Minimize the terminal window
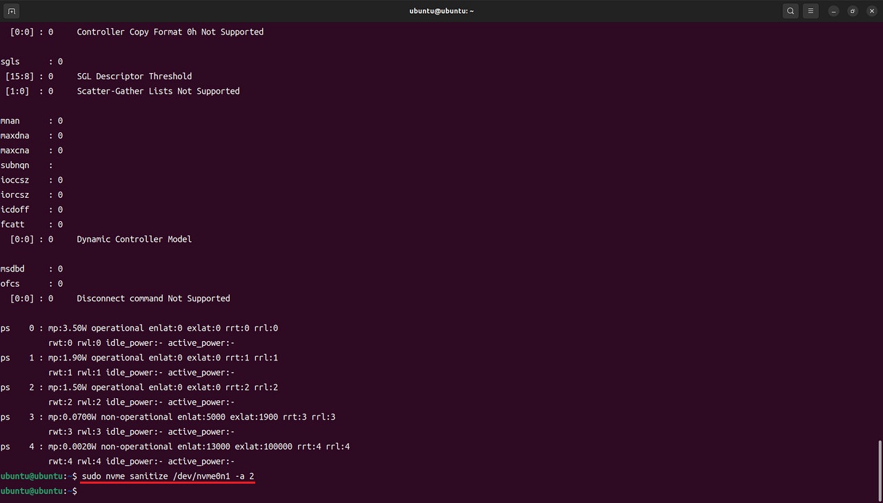The height and width of the screenshot is (503, 883). point(834,11)
